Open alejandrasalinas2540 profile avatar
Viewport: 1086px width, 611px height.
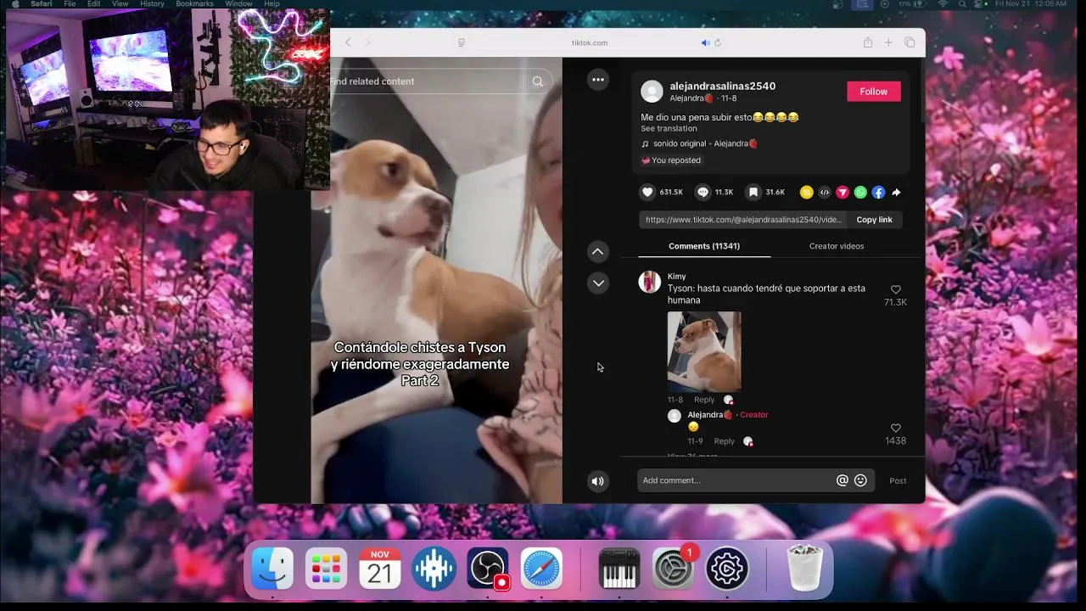652,91
